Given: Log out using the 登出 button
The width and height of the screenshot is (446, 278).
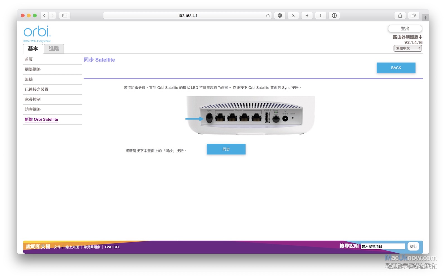Looking at the screenshot, I should pyautogui.click(x=405, y=29).
